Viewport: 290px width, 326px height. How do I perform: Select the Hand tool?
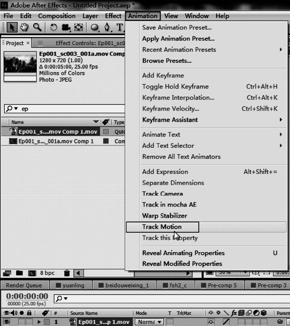click(x=24, y=28)
